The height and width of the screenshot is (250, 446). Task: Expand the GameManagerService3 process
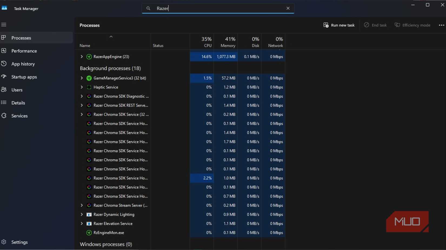[82, 78]
